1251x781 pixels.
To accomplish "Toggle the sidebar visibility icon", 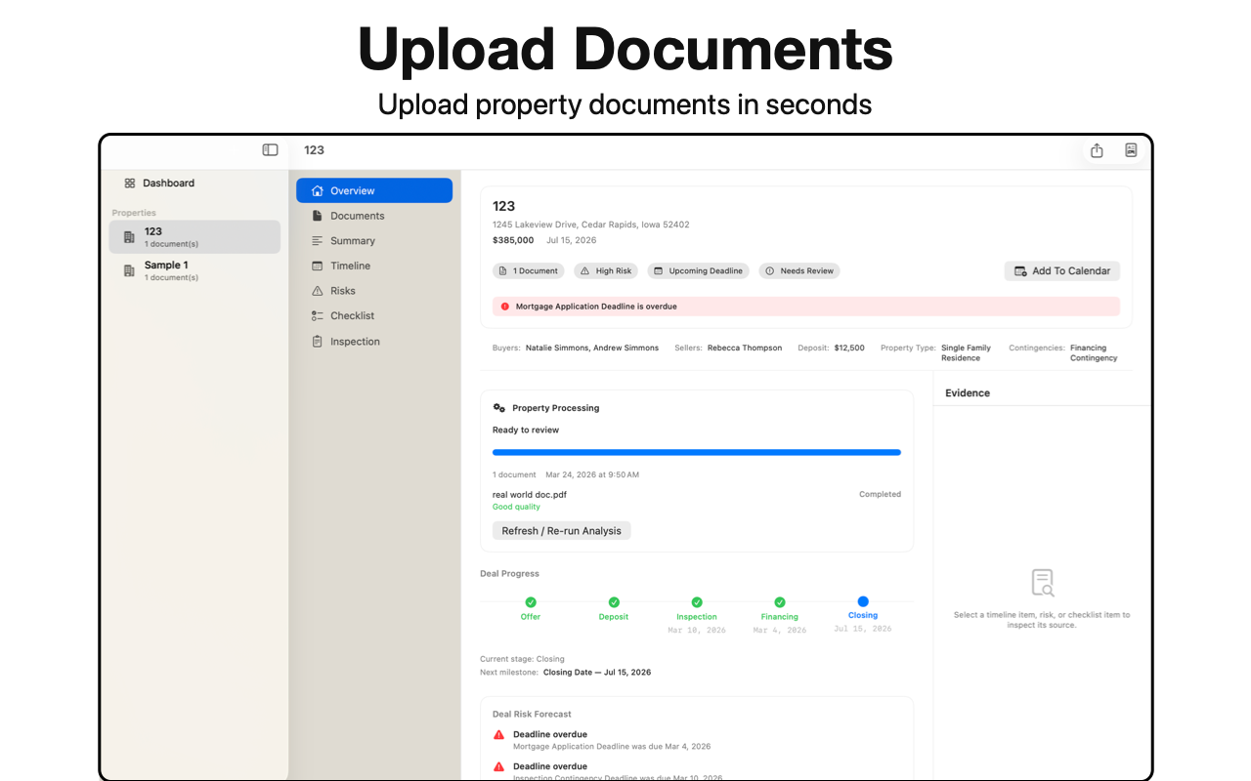I will click(x=270, y=149).
